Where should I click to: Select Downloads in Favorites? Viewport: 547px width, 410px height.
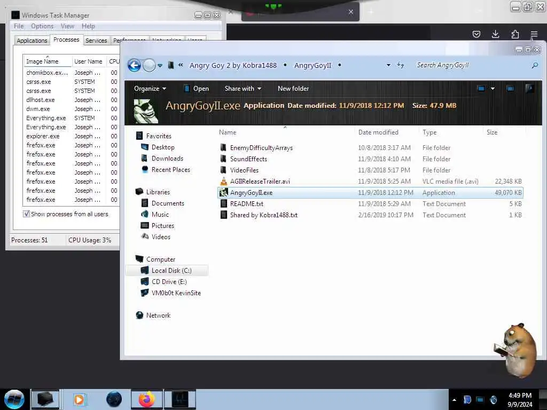(x=167, y=158)
